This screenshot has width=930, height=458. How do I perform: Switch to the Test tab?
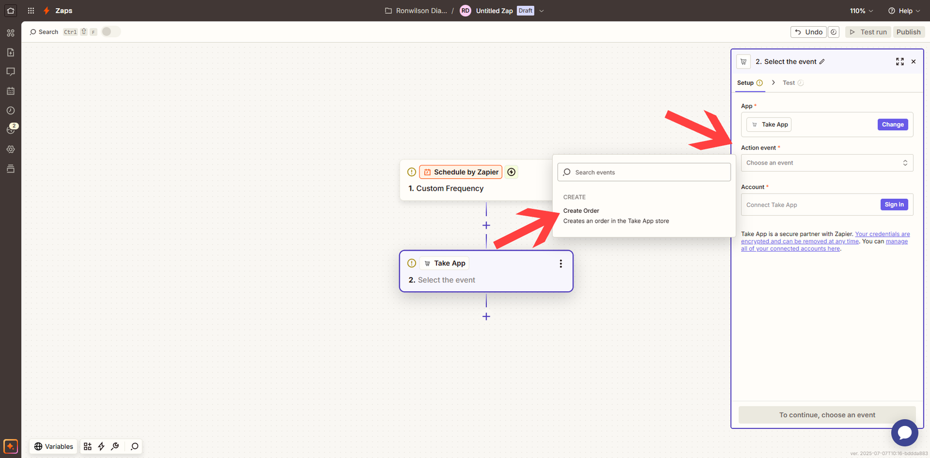[x=793, y=83]
